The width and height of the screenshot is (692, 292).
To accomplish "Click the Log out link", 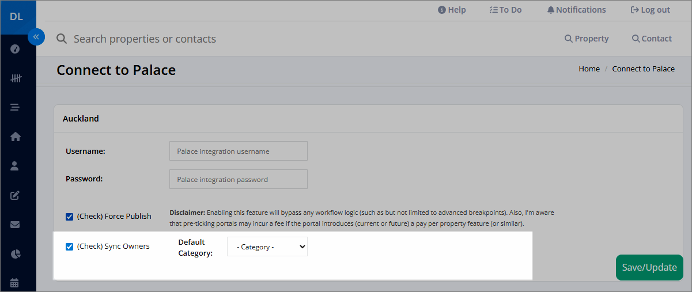I will point(651,10).
